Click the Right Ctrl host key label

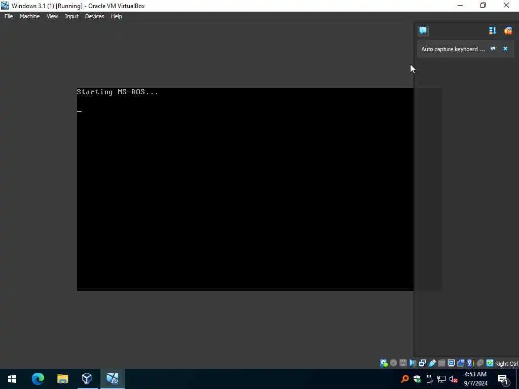click(506, 364)
